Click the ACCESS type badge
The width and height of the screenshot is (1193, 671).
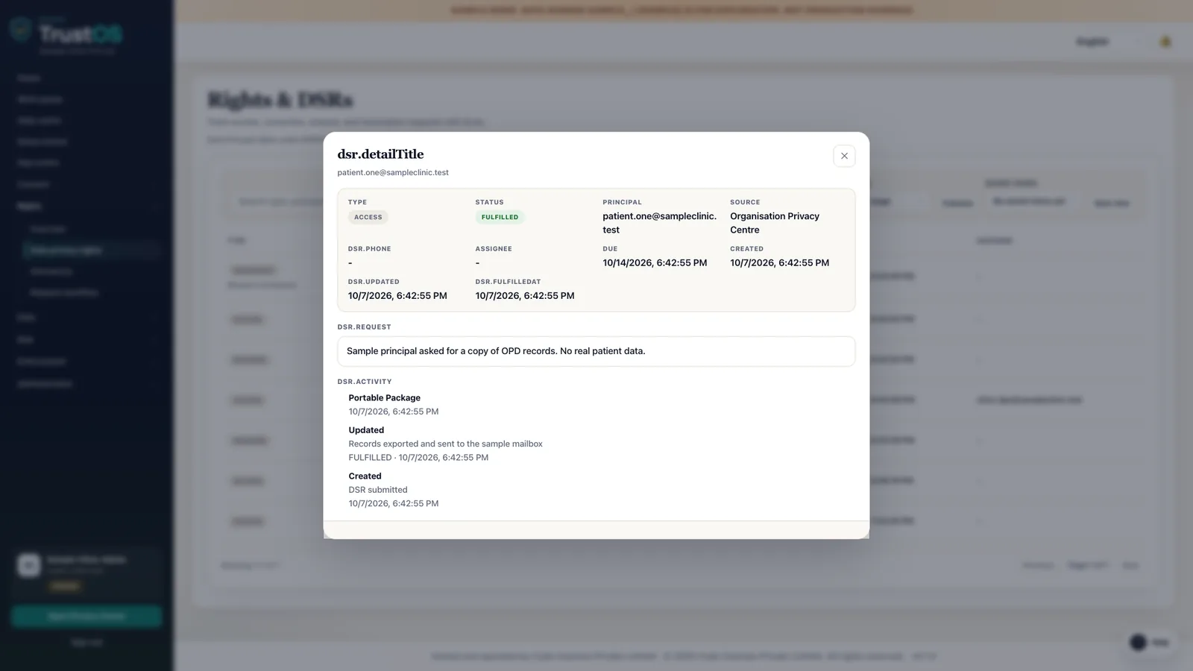coord(368,217)
